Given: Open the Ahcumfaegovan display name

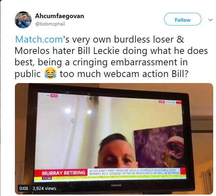Looking at the screenshot, I should (x=60, y=16).
